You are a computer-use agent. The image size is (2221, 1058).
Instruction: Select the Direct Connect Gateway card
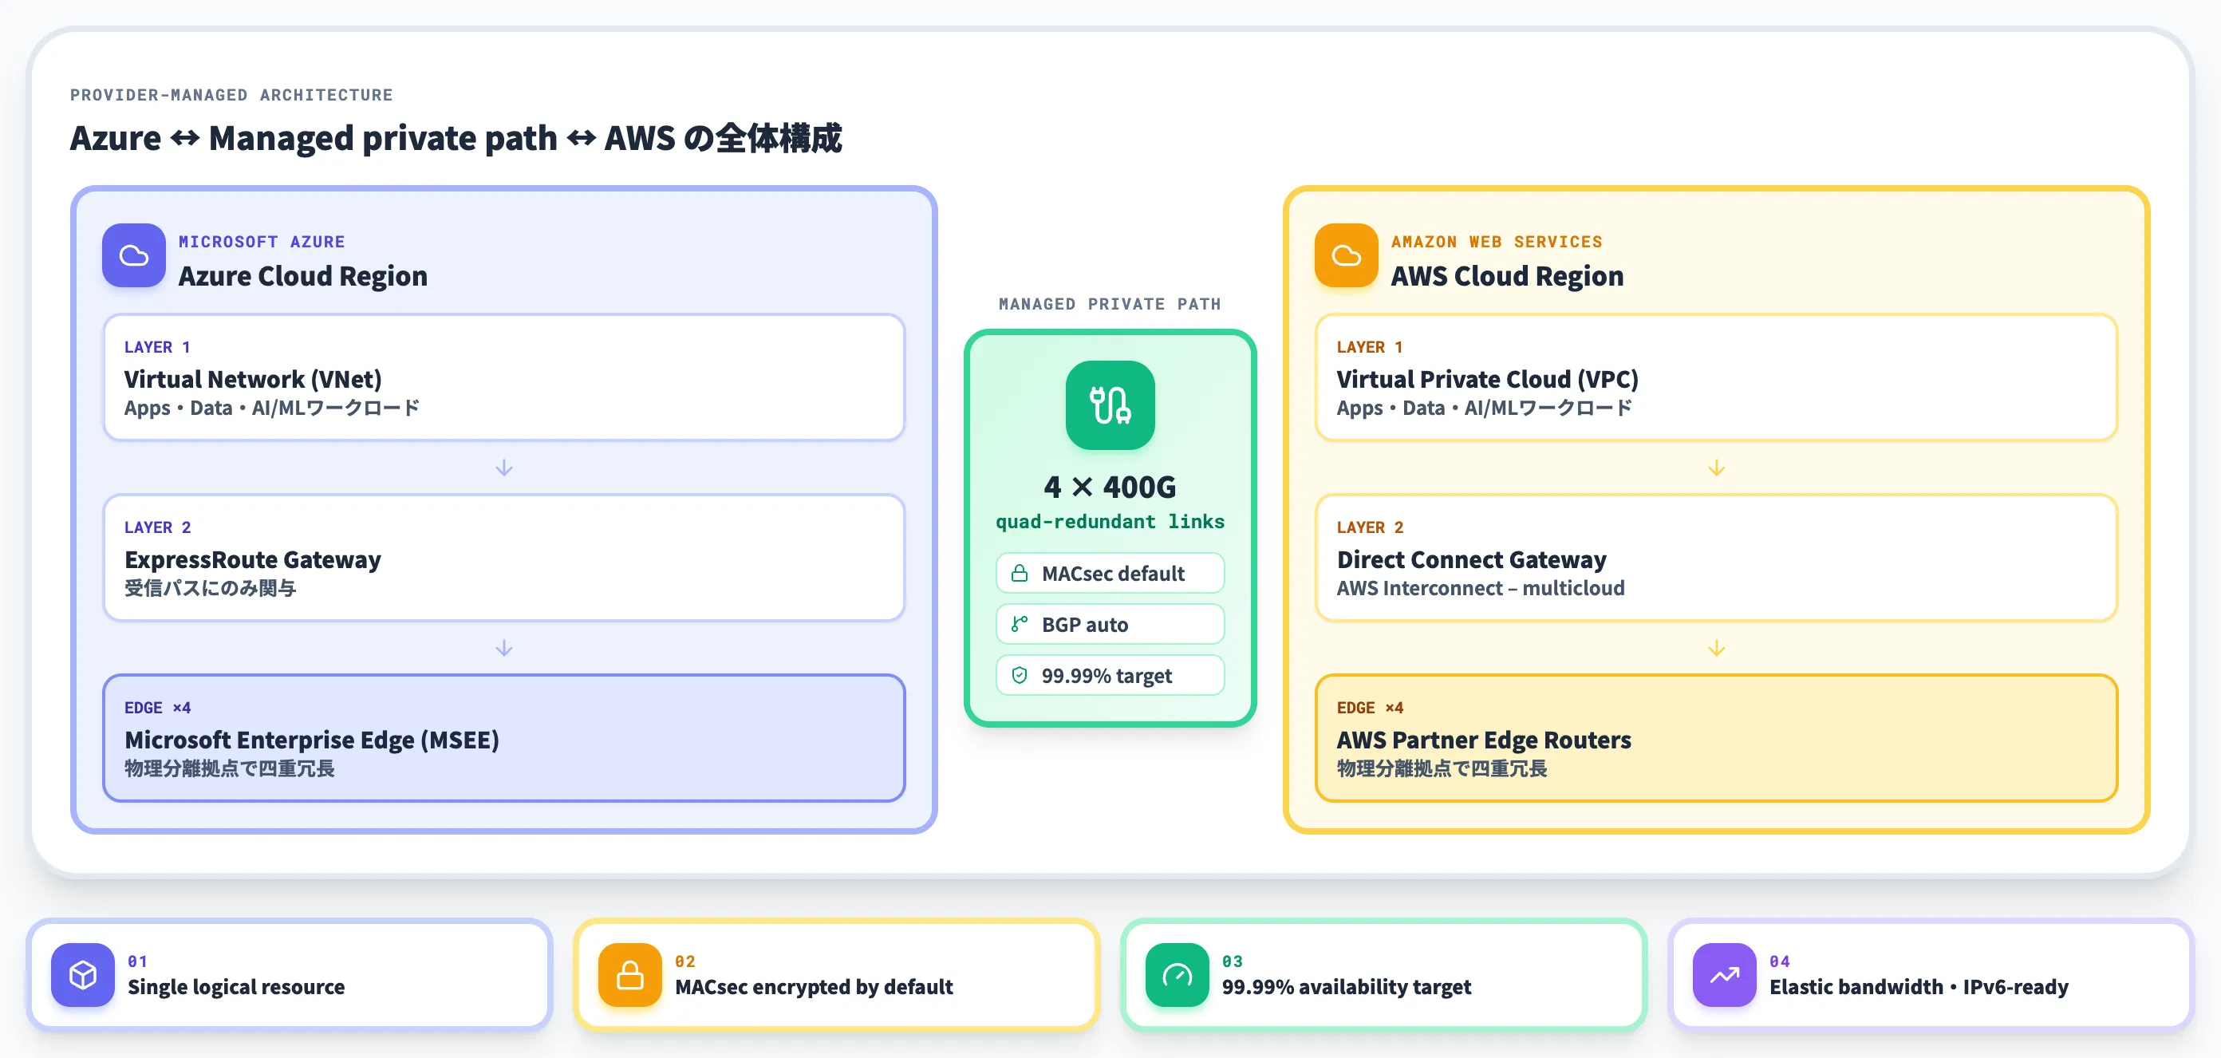(1717, 558)
